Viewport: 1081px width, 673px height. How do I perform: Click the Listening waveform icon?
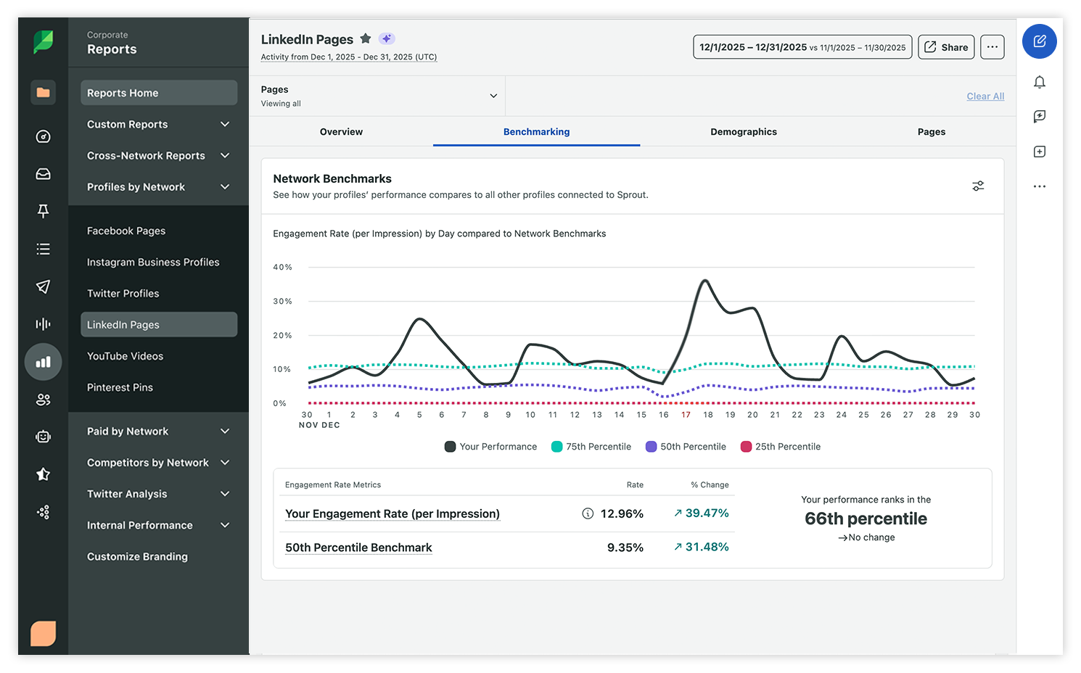click(x=43, y=324)
